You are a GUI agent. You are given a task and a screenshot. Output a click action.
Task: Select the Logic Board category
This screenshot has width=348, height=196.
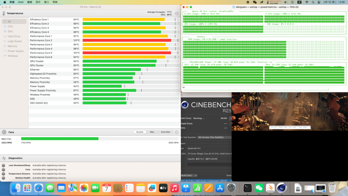(15, 41)
